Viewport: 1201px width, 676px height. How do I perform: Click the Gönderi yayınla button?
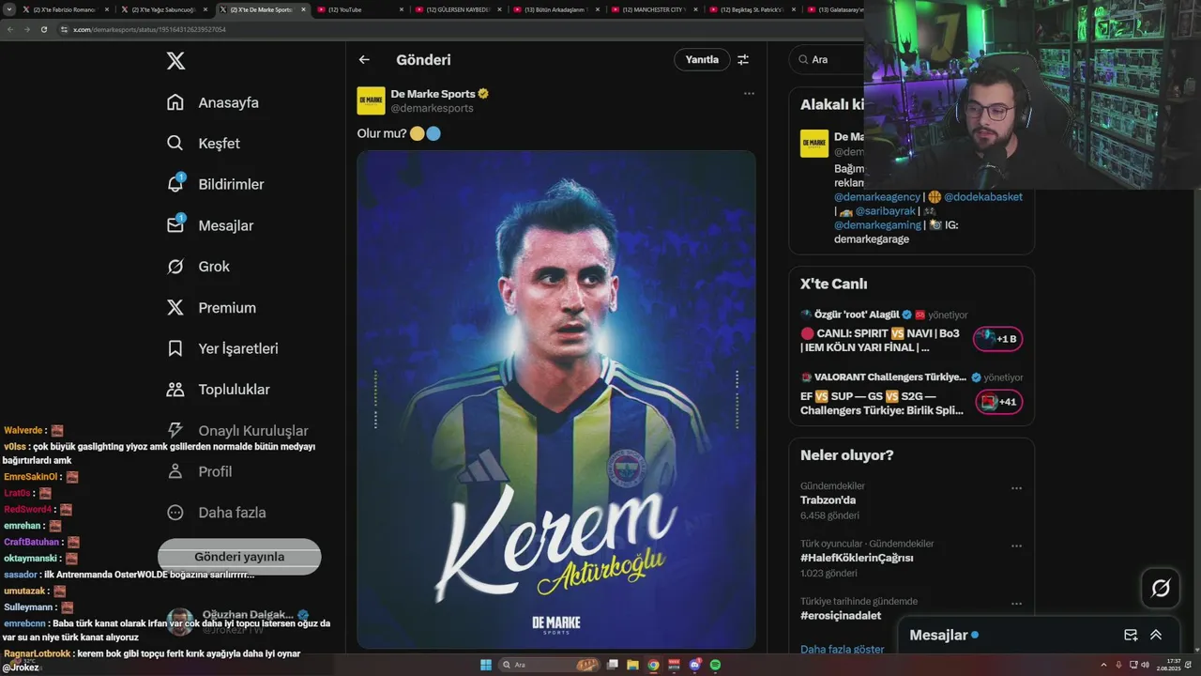(239, 557)
